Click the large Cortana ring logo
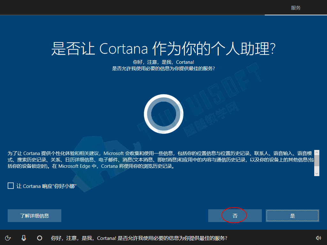Image resolution: width=327 pixels, height=245 pixels. [163, 114]
